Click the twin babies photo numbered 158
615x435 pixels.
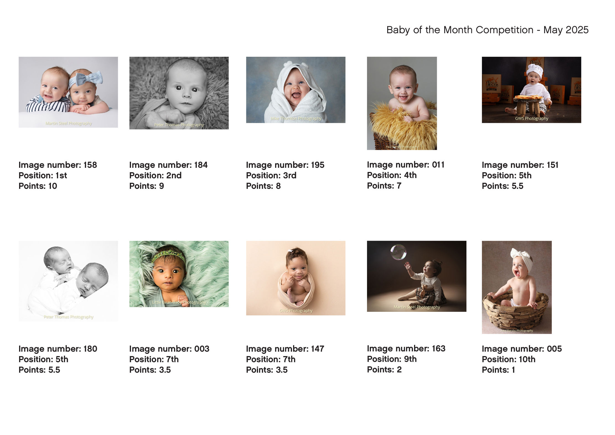[x=68, y=92]
